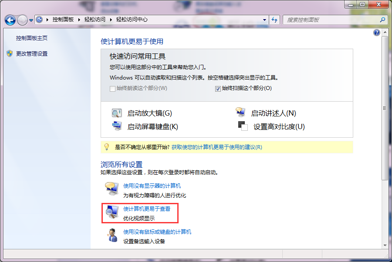Open the address bar dropdown arrow
This screenshot has width=392, height=262.
tap(264, 20)
